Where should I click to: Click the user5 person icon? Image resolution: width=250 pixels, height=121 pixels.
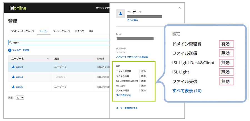tap(13, 87)
